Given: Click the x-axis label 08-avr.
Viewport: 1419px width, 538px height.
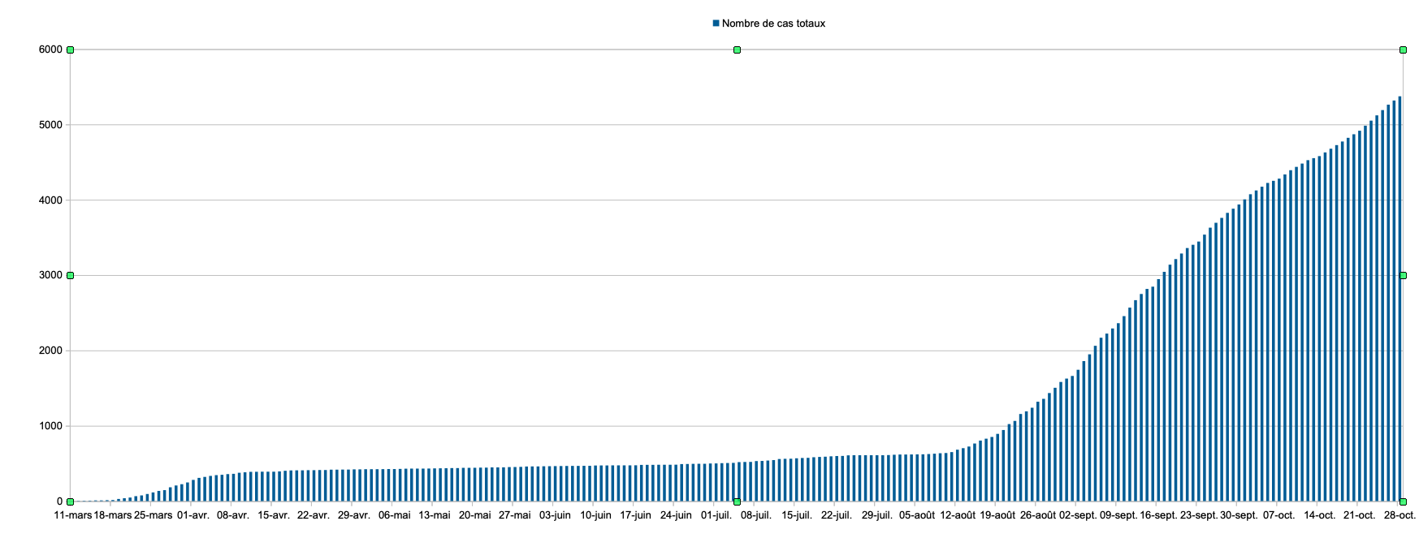Looking at the screenshot, I should (x=233, y=515).
